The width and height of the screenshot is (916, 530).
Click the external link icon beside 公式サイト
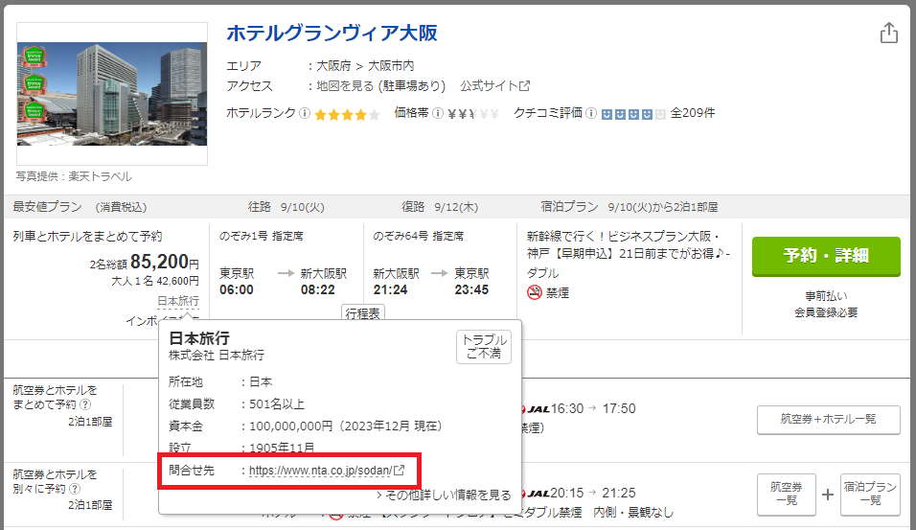[x=525, y=86]
